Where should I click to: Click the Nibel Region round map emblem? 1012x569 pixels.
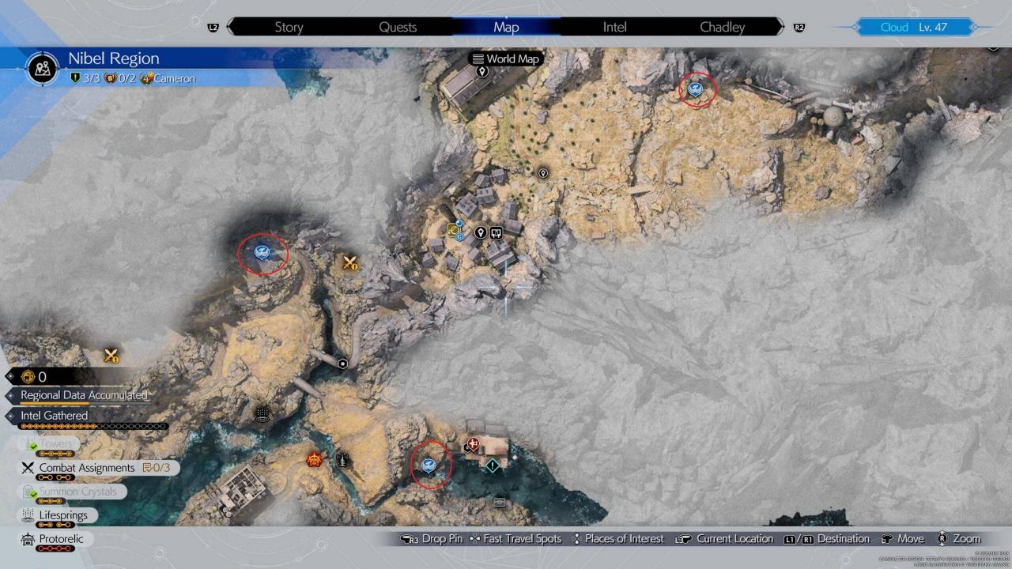pos(43,68)
